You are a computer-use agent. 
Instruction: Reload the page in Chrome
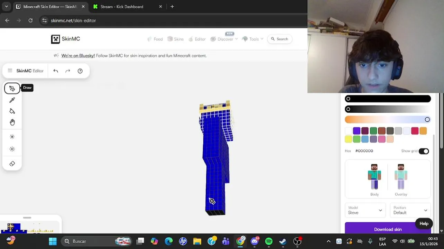point(30,20)
